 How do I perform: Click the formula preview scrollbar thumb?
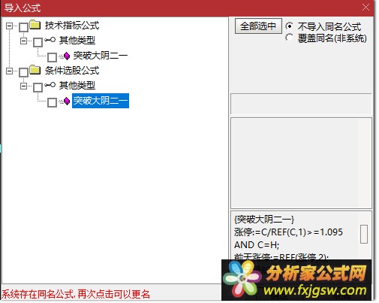(364, 234)
